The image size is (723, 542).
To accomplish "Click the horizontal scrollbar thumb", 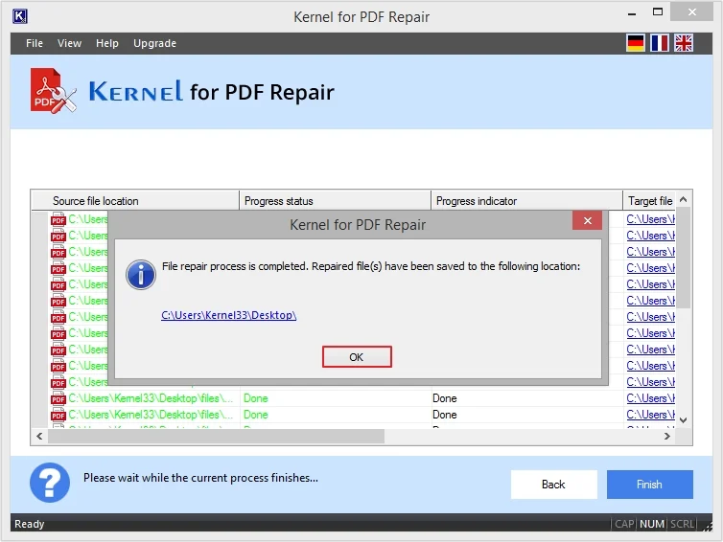I will coord(217,436).
